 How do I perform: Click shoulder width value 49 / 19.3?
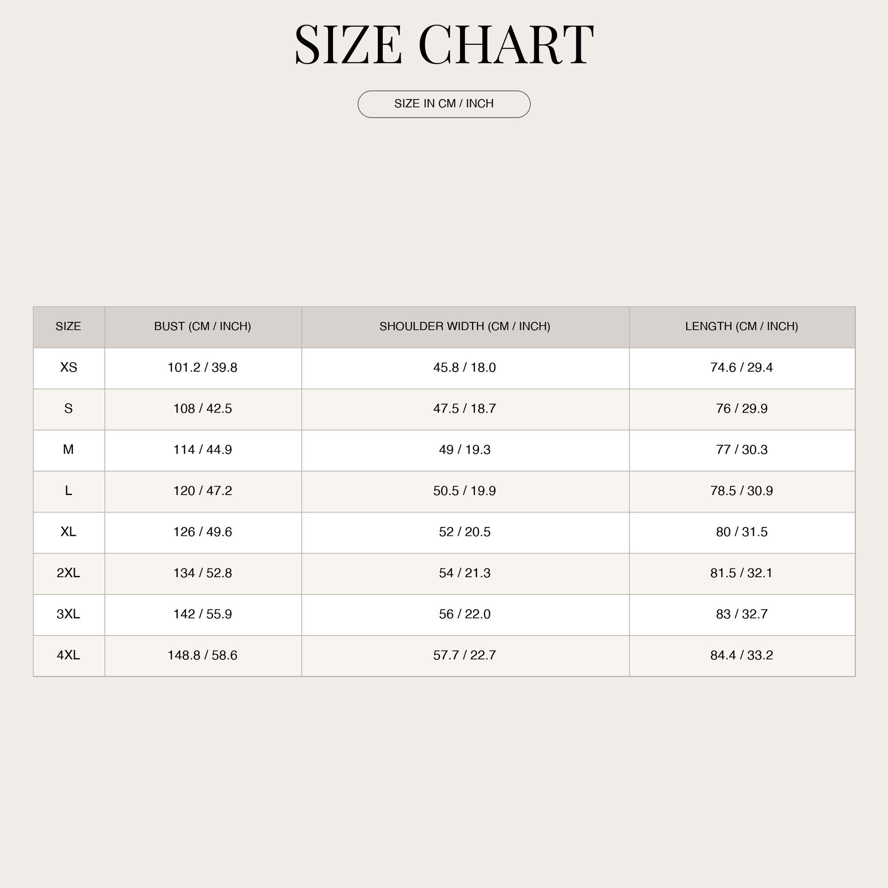pos(465,449)
